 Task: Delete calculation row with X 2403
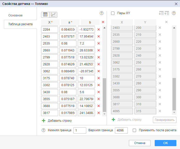(x=98, y=37)
